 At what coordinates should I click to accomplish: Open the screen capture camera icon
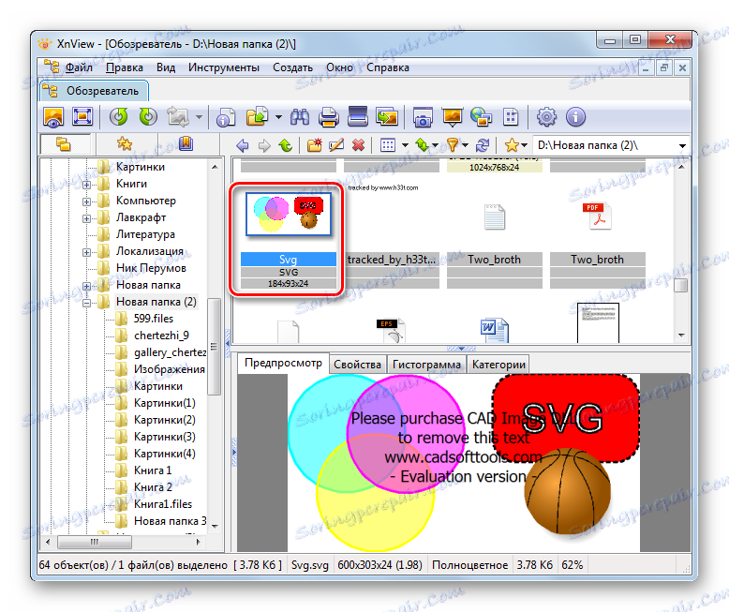(423, 118)
